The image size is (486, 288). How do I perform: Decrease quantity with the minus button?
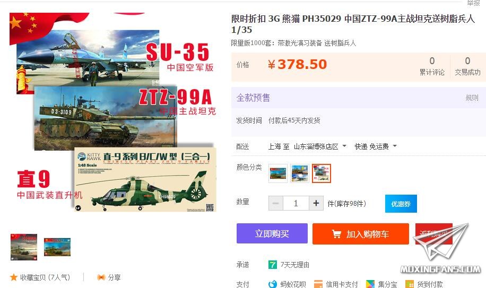pos(275,203)
